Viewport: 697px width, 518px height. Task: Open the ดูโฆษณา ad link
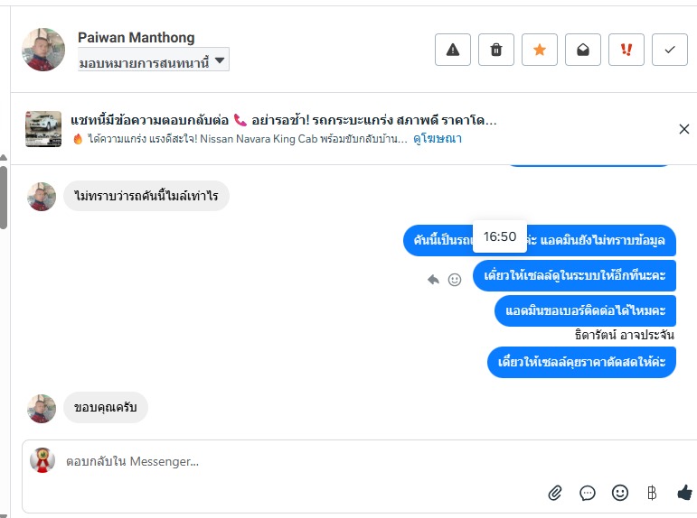click(x=438, y=139)
